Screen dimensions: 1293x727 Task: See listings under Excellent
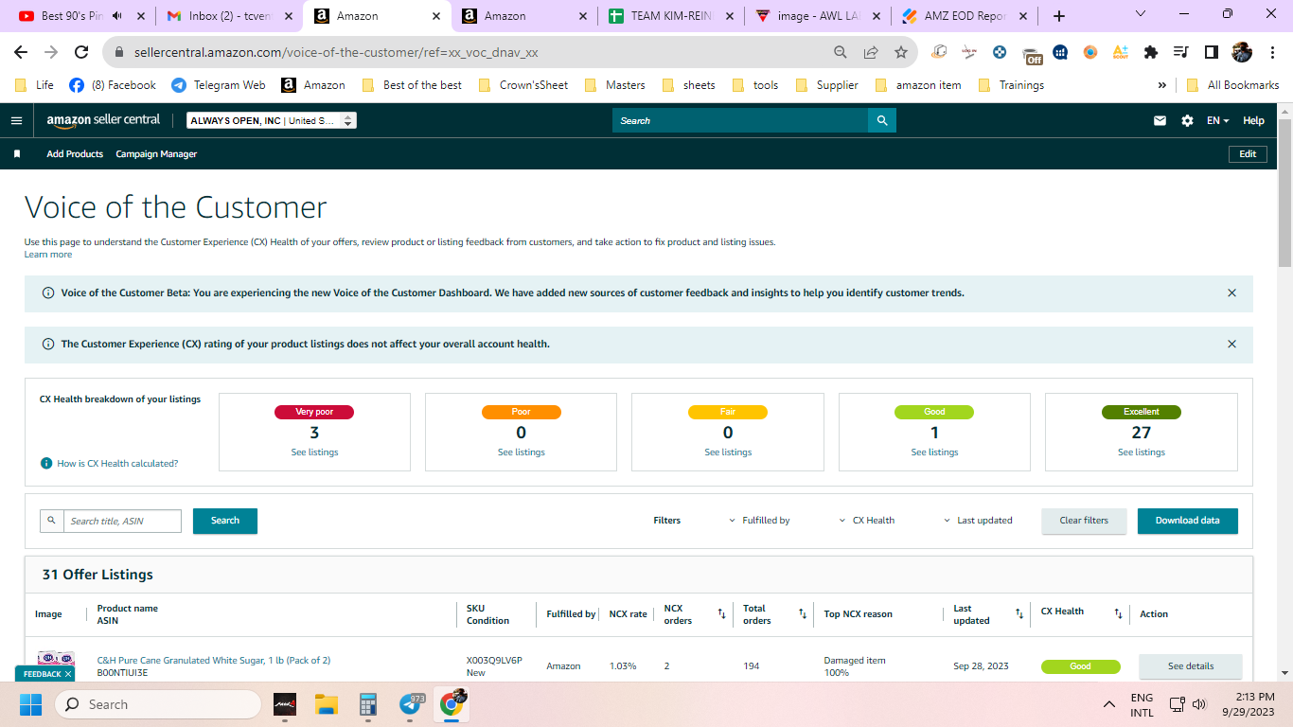pos(1142,452)
